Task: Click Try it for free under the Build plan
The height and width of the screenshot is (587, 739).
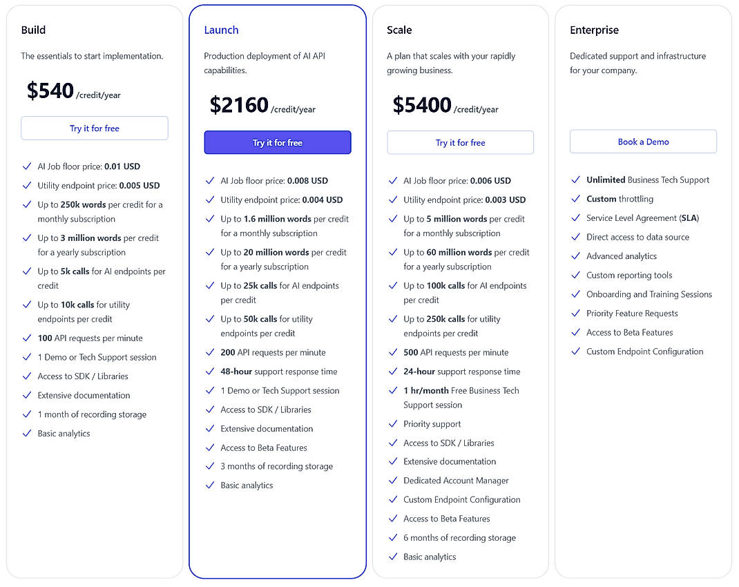Action: (x=94, y=128)
